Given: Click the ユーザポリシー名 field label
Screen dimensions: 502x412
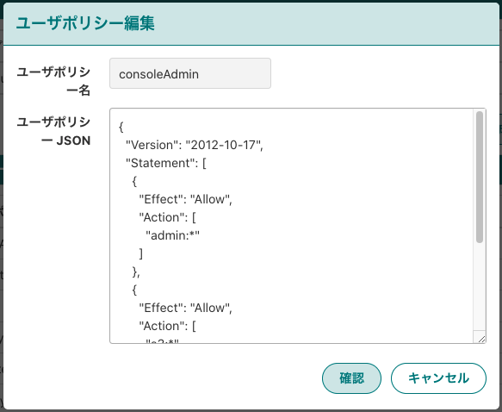Looking at the screenshot, I should point(53,81).
